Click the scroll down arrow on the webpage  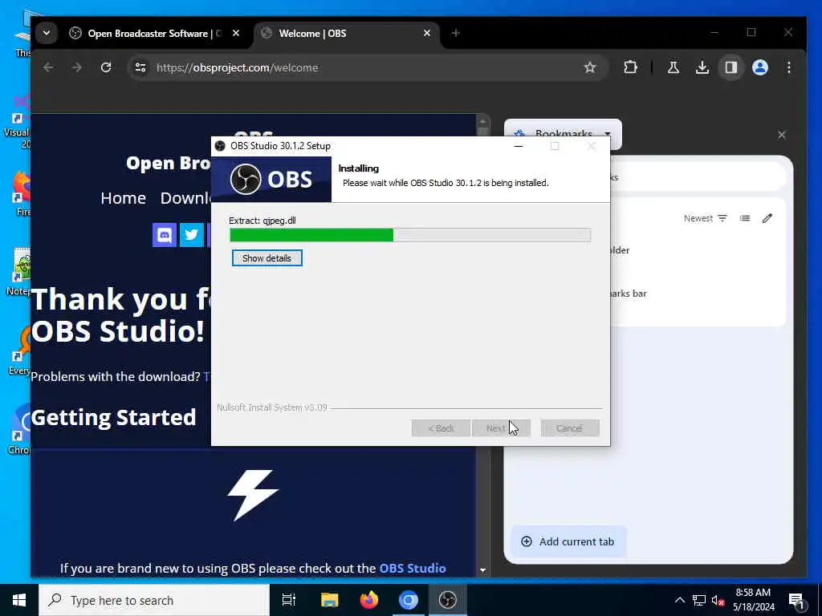[482, 570]
